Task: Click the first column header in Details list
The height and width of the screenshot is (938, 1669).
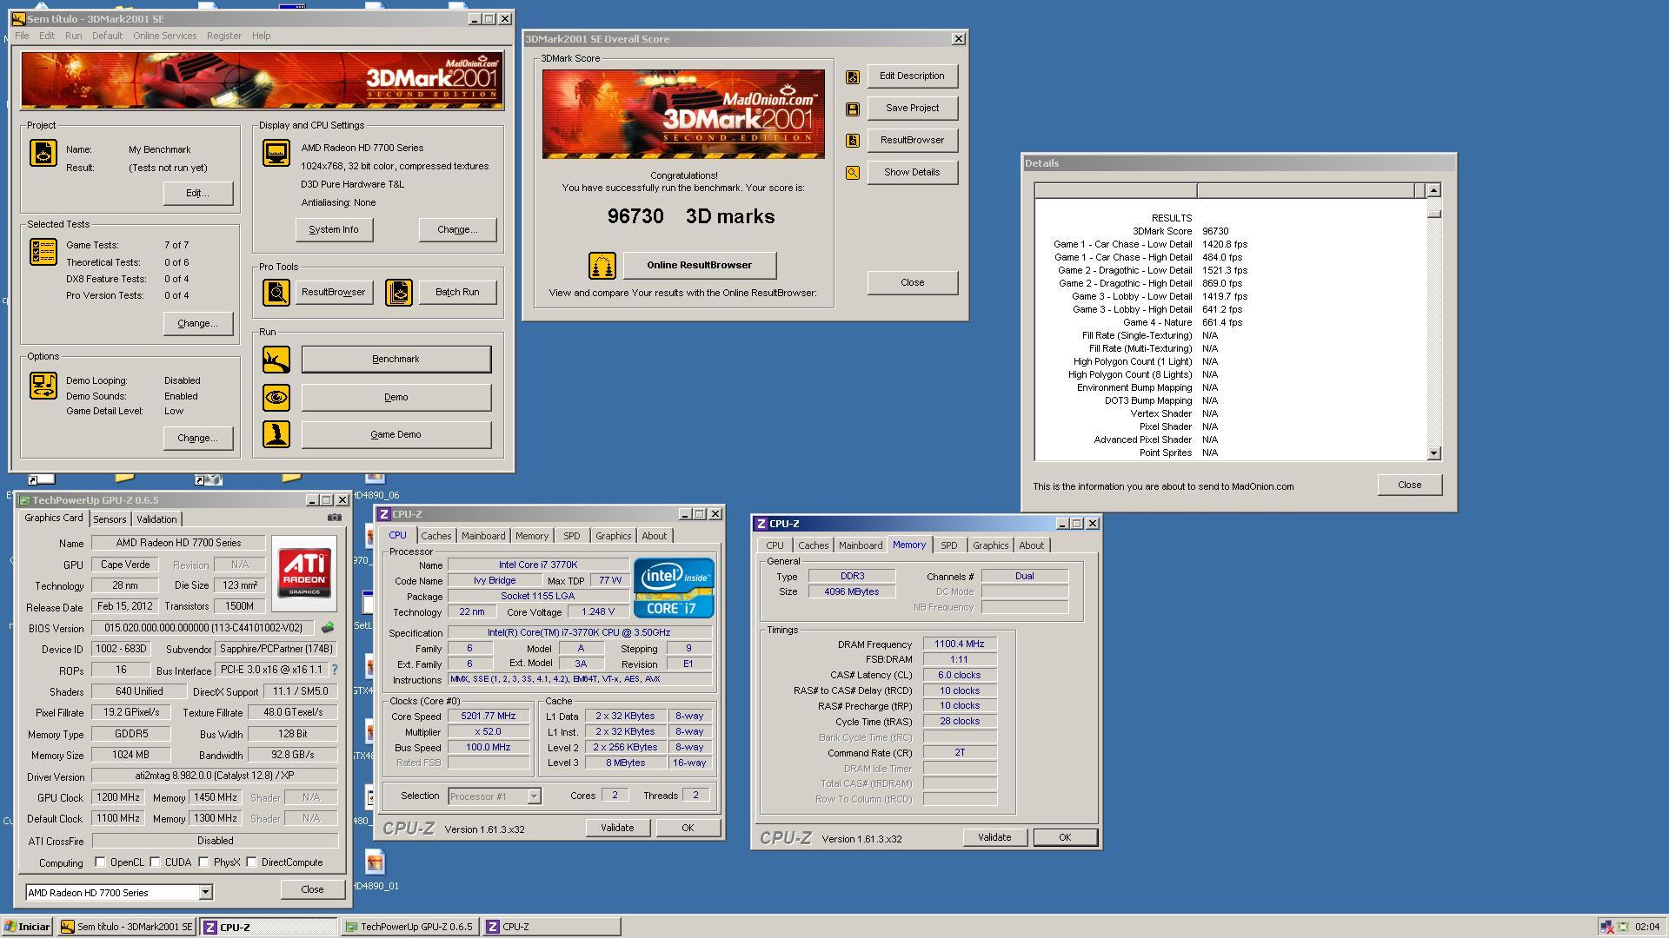Action: tap(1115, 191)
